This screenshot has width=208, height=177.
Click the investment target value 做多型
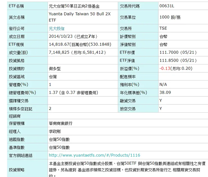(55, 69)
